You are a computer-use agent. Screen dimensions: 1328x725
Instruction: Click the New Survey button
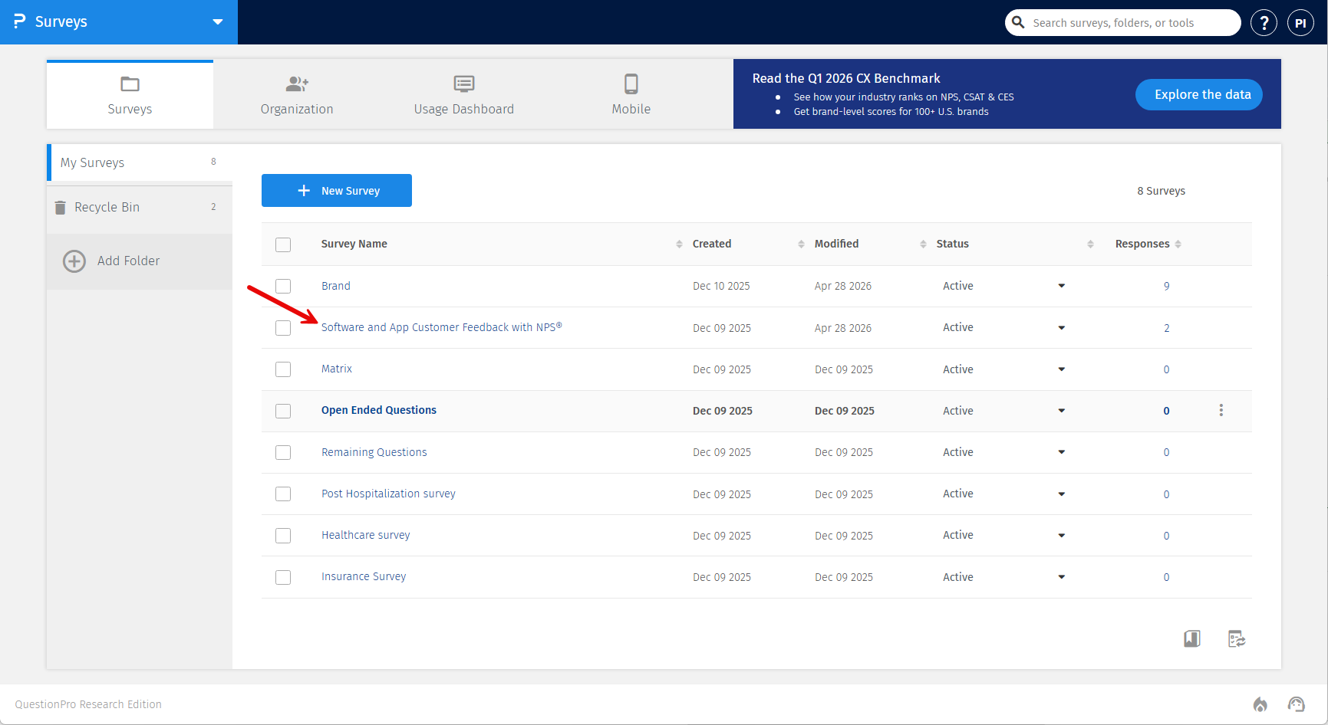pyautogui.click(x=337, y=190)
